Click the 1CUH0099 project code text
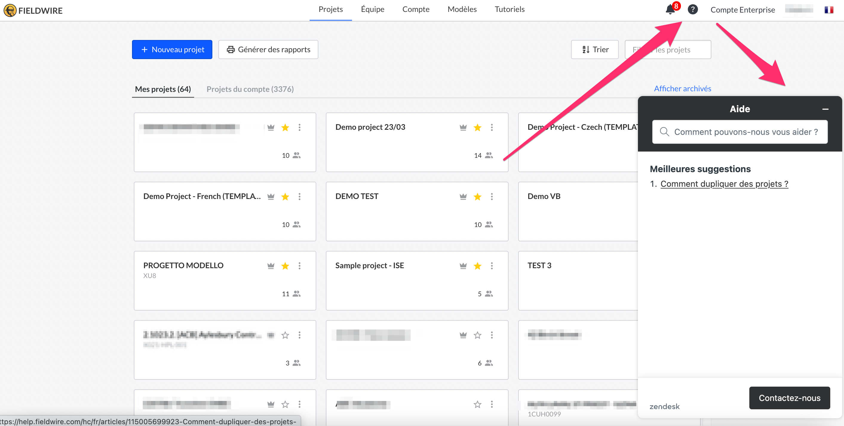The width and height of the screenshot is (844, 426). 544,414
